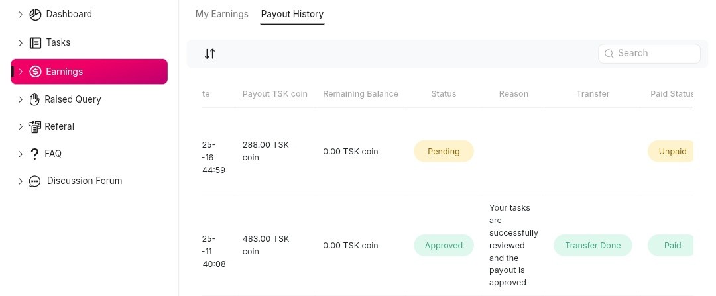Screen dimensions: 716x296
Task: Click the Transfer Done badge
Action: pos(593,245)
